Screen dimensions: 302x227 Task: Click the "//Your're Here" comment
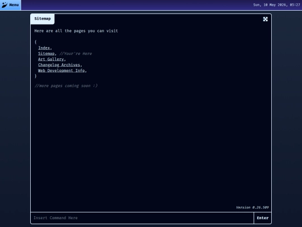[75, 54]
